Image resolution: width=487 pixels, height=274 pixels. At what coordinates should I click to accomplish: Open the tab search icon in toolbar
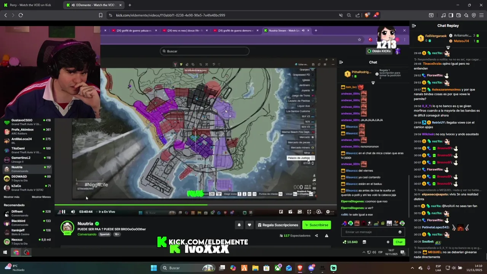[431, 15]
